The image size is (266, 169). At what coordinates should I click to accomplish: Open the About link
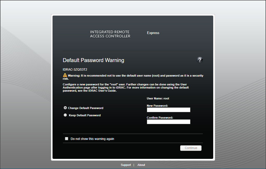pyautogui.click(x=141, y=165)
